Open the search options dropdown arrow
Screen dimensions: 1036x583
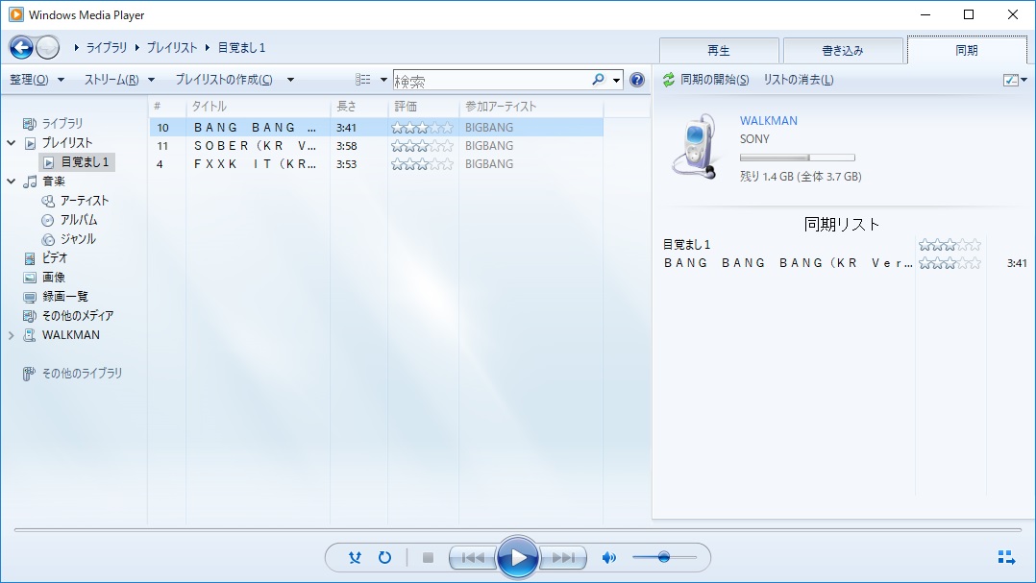click(616, 81)
